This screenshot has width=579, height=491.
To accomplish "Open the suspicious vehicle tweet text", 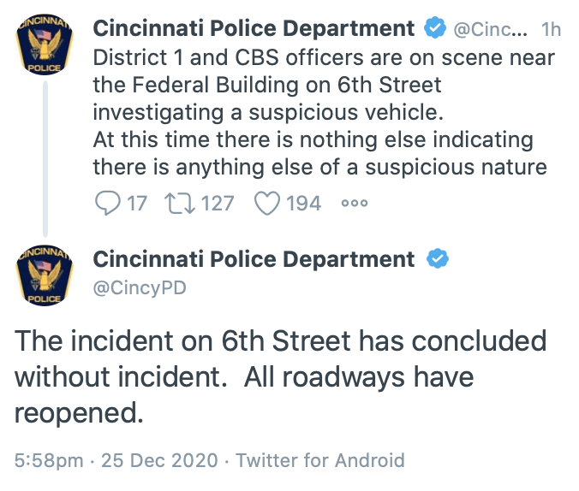I will pyautogui.click(x=324, y=111).
